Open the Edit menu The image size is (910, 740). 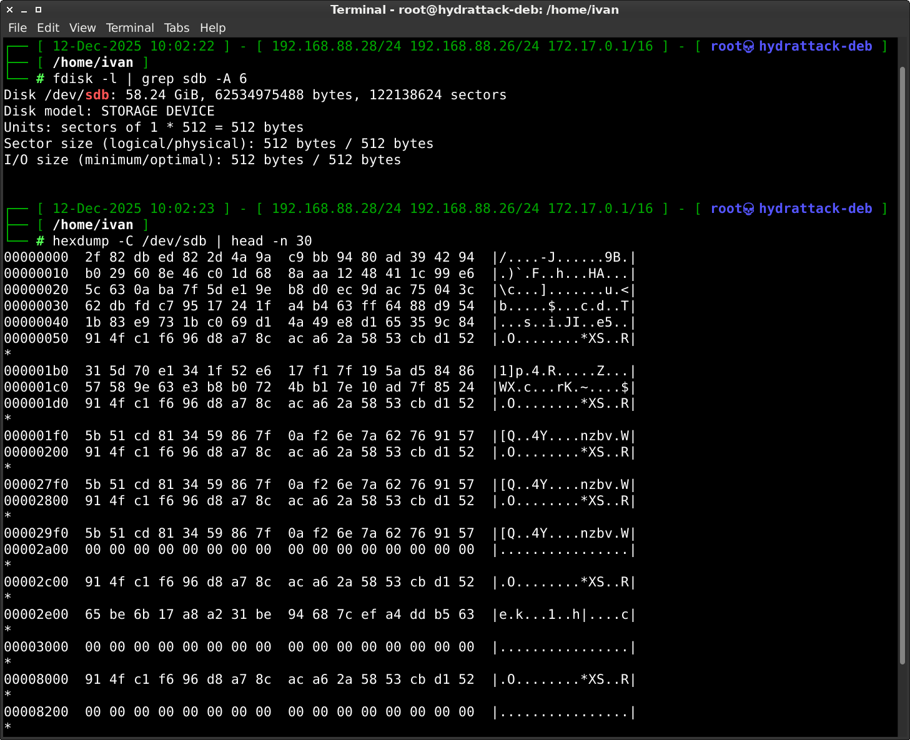click(48, 27)
